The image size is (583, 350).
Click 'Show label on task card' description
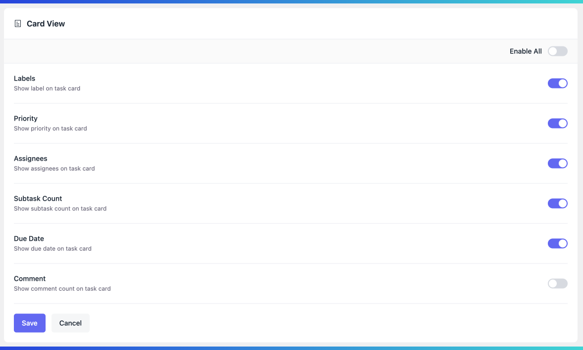(47, 88)
